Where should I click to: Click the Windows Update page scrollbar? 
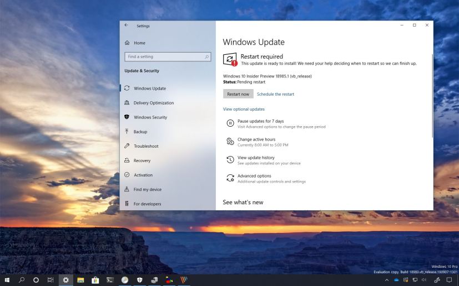pos(432,96)
